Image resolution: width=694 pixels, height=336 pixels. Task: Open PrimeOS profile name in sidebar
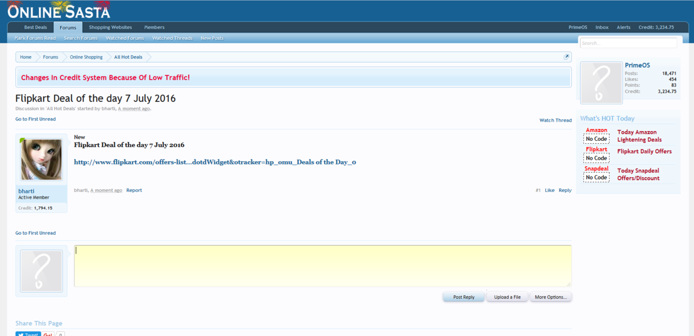point(637,65)
